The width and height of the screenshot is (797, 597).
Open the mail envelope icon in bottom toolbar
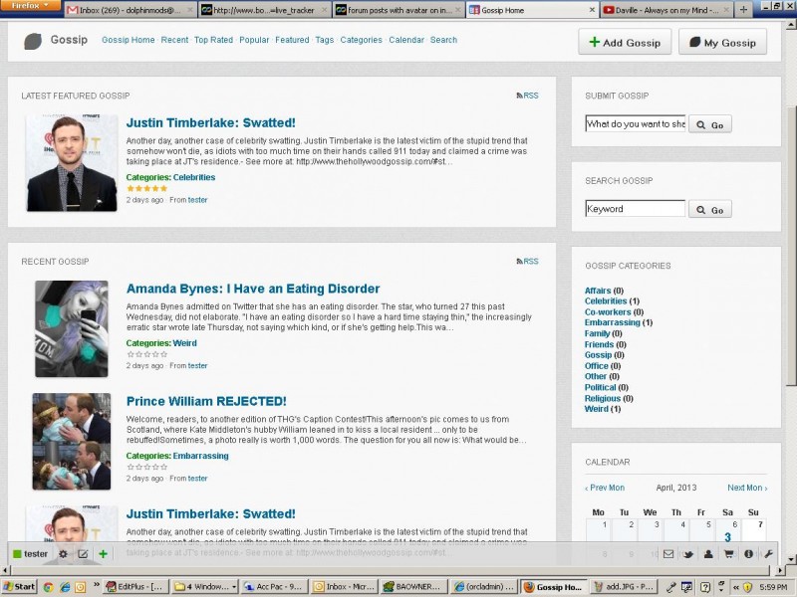point(668,554)
